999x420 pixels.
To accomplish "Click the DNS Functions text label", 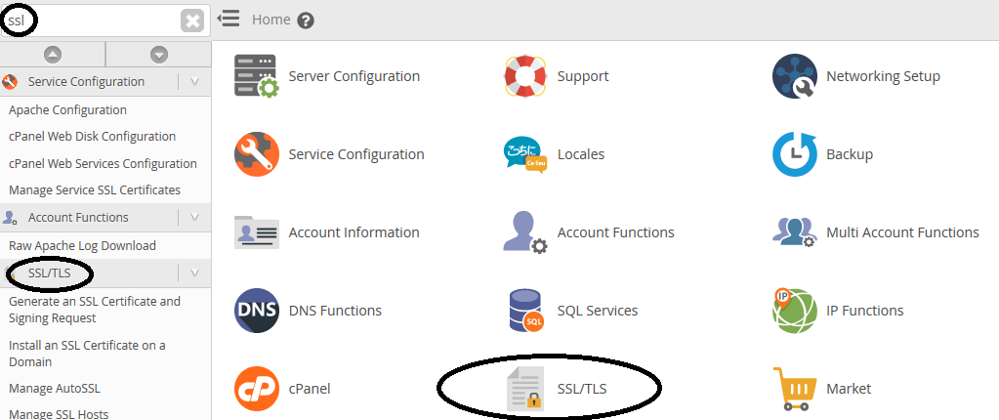I will (x=335, y=311).
